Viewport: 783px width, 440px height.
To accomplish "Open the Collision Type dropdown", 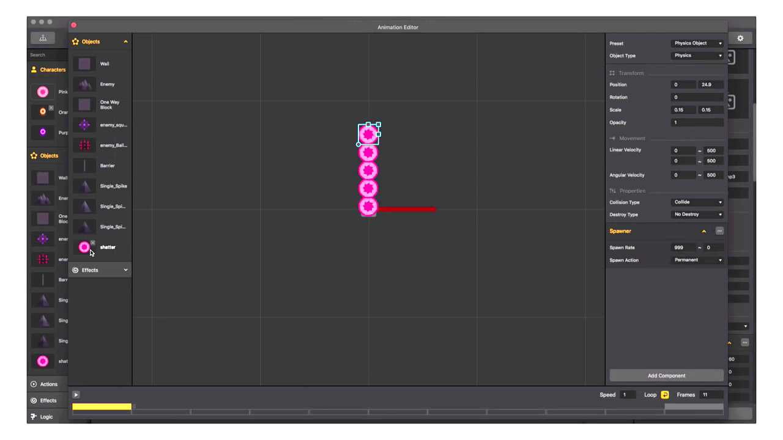I will tap(697, 202).
